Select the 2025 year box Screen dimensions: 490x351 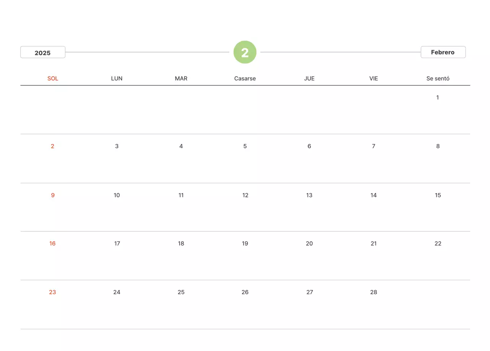pyautogui.click(x=43, y=52)
